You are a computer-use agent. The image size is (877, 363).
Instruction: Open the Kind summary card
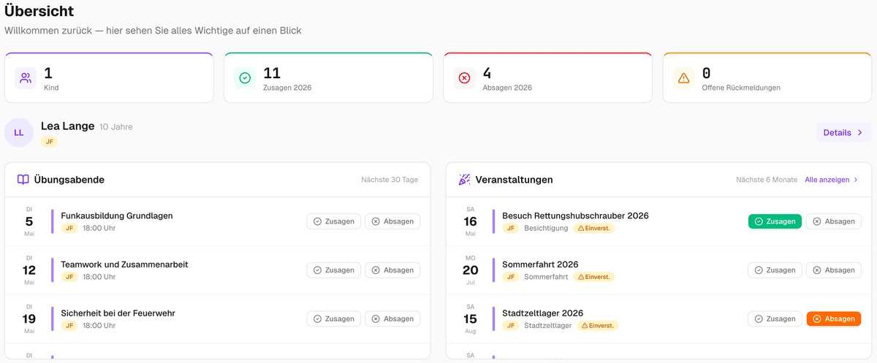coord(109,77)
